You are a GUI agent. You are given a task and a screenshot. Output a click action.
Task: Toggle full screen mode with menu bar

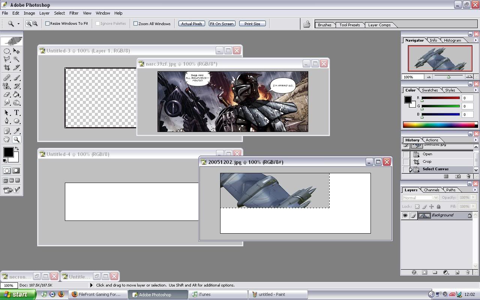point(11,180)
